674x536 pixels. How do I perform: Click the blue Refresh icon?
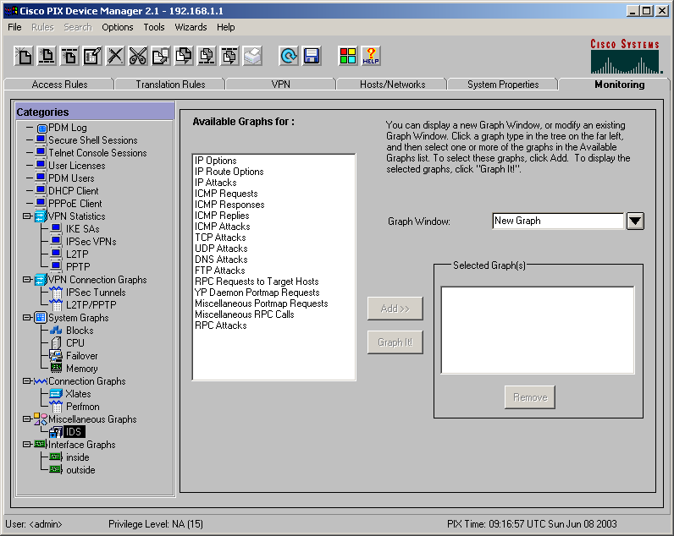[289, 56]
